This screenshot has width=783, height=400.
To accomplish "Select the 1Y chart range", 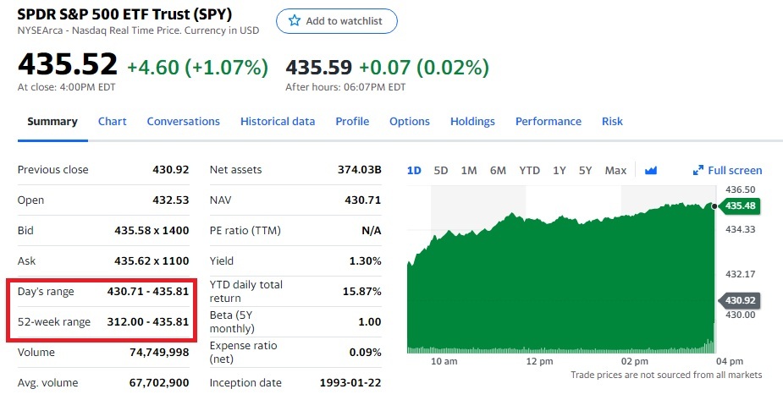I will pos(560,170).
